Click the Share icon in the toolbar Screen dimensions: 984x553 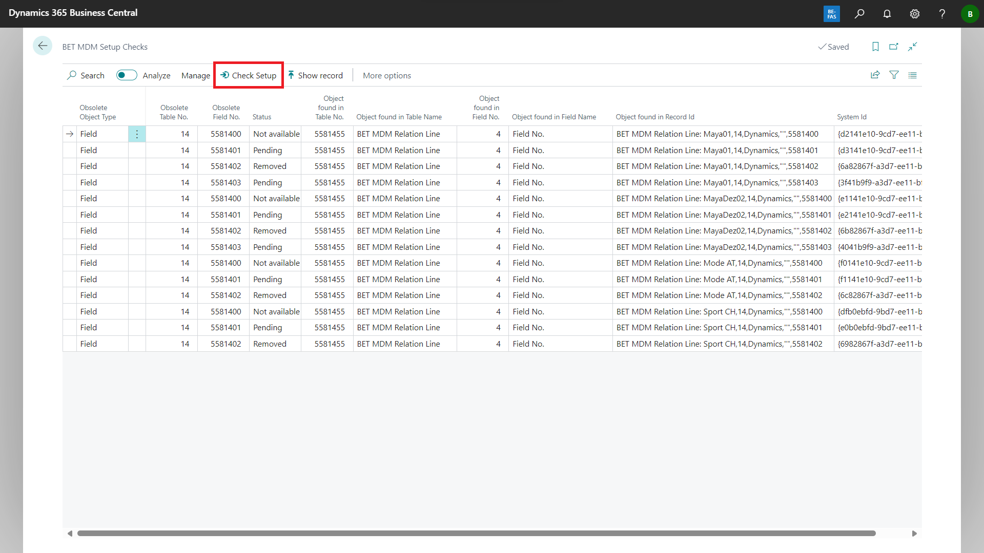(x=875, y=75)
